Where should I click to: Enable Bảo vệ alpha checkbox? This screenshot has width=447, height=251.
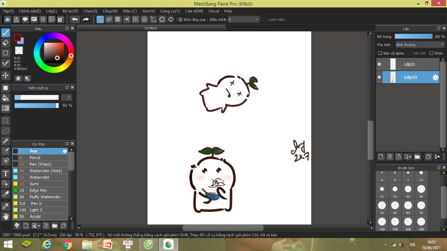(x=380, y=53)
